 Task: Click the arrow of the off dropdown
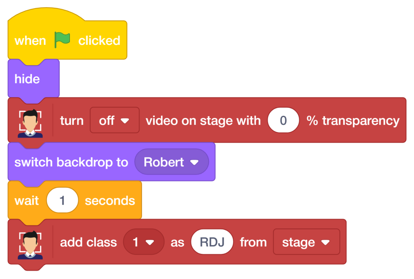(125, 121)
